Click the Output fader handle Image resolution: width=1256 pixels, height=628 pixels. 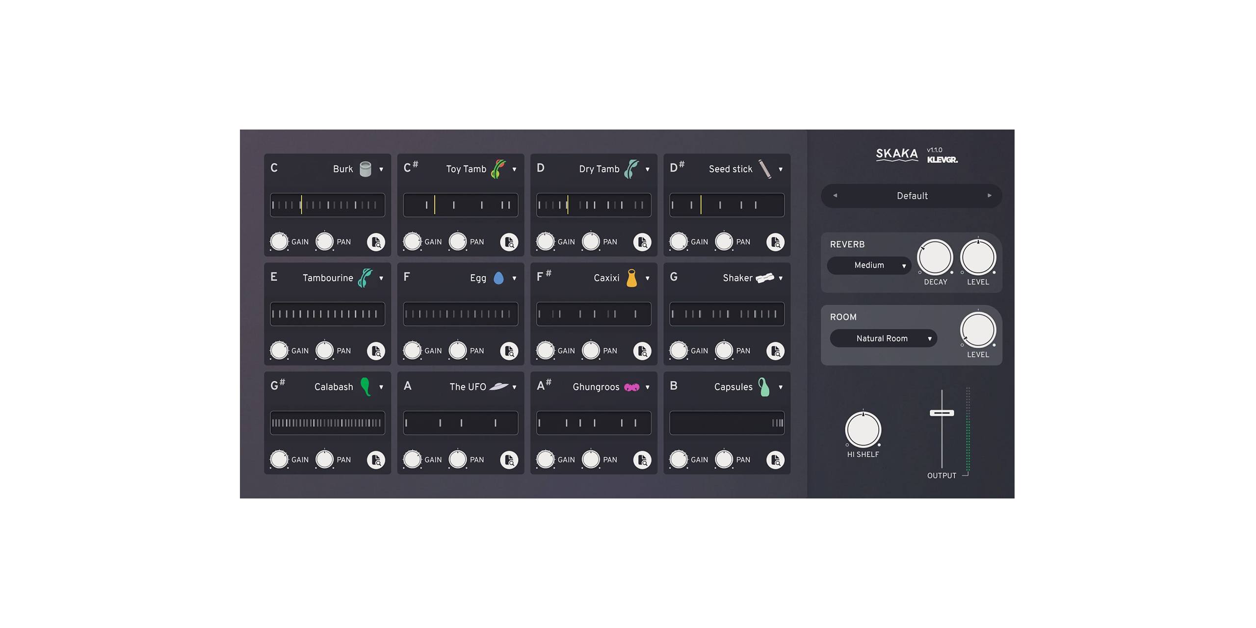[942, 413]
